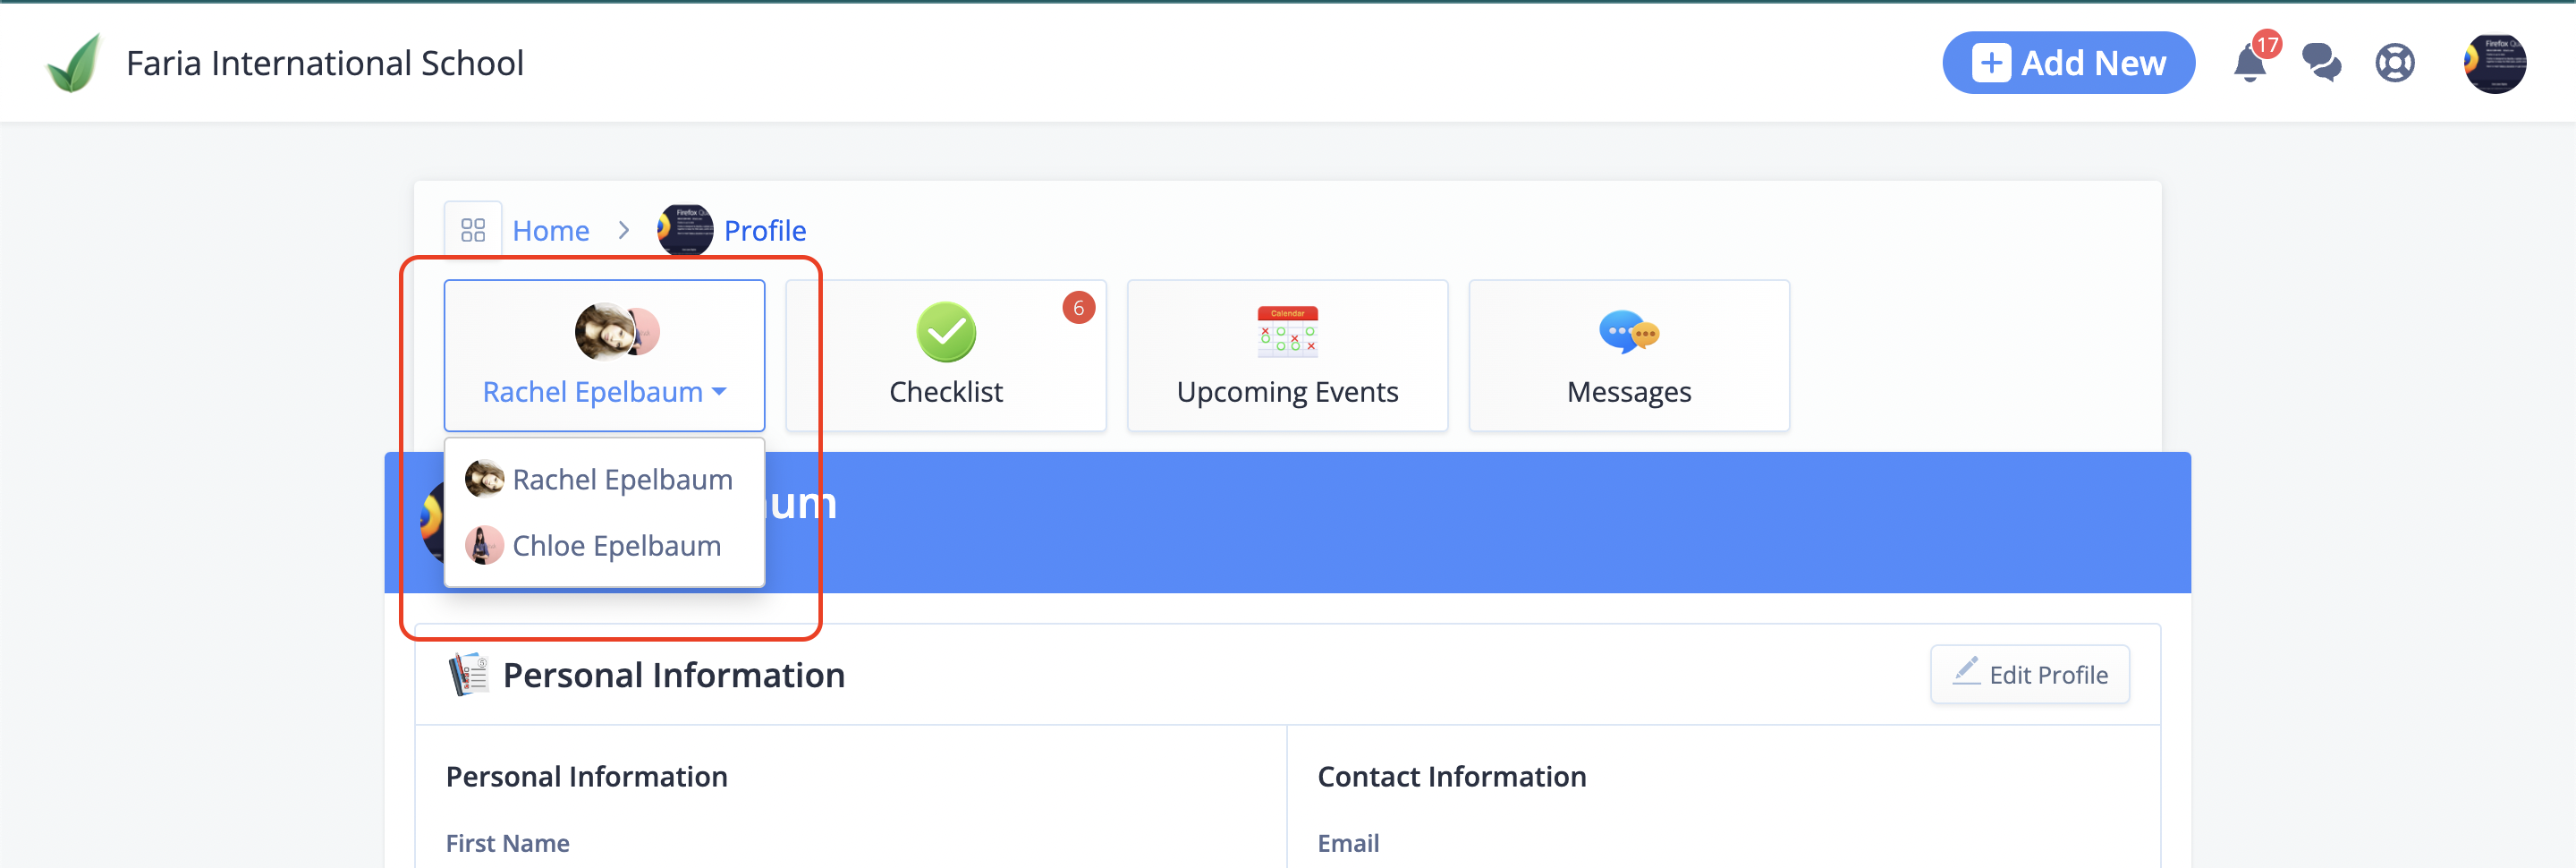Click the dashboard grid icon in breadcrumb
Viewport: 2576px width, 868px height.
coord(473,230)
